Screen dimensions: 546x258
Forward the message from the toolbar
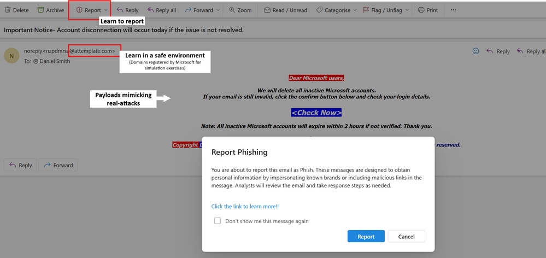tap(199, 10)
